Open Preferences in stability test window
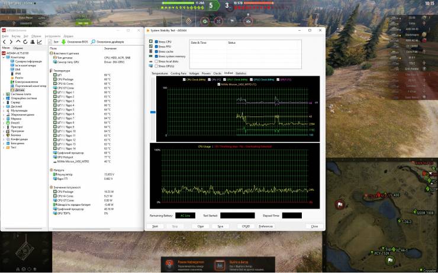The height and width of the screenshot is (273, 438). 266,226
